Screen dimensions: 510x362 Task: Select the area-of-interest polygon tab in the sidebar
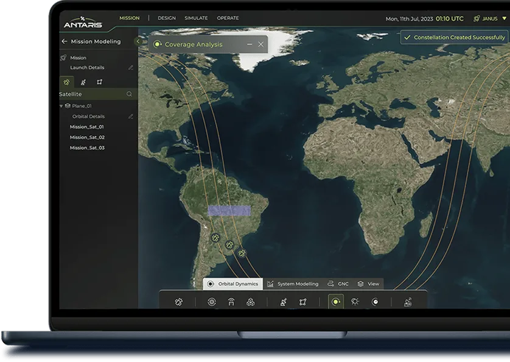[x=100, y=82]
